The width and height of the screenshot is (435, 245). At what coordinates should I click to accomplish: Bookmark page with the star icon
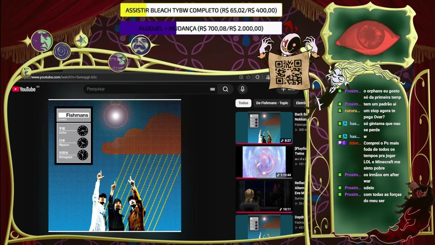point(248,77)
